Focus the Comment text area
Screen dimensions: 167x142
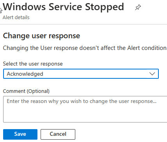coord(85,109)
